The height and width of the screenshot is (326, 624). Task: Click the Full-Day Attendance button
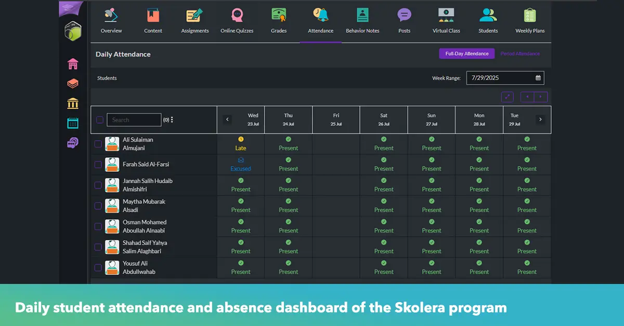click(x=466, y=54)
